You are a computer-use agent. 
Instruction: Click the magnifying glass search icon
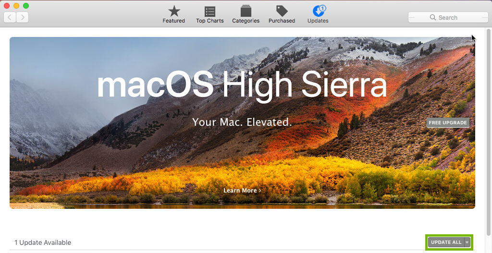(433, 18)
